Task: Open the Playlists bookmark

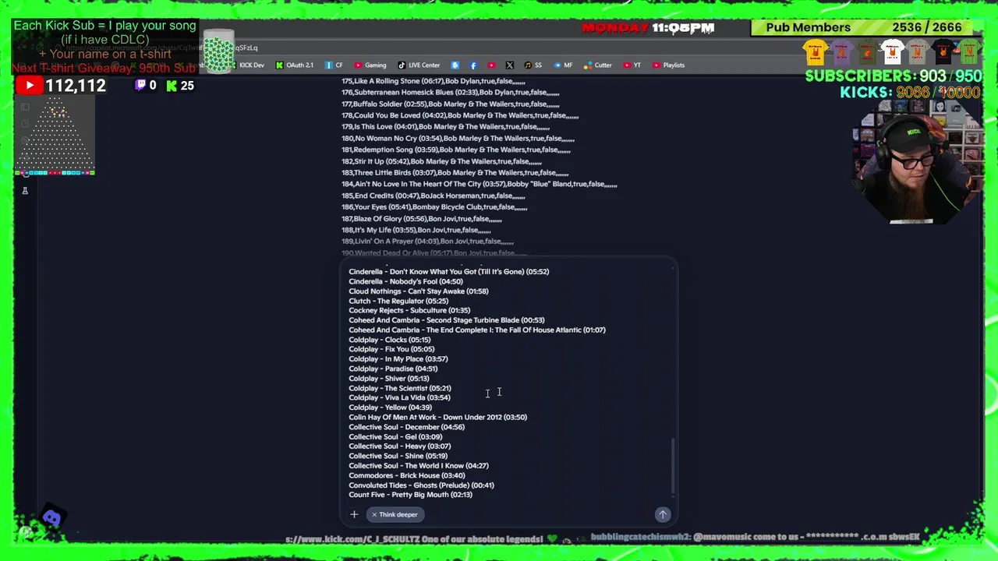Action: (669, 65)
